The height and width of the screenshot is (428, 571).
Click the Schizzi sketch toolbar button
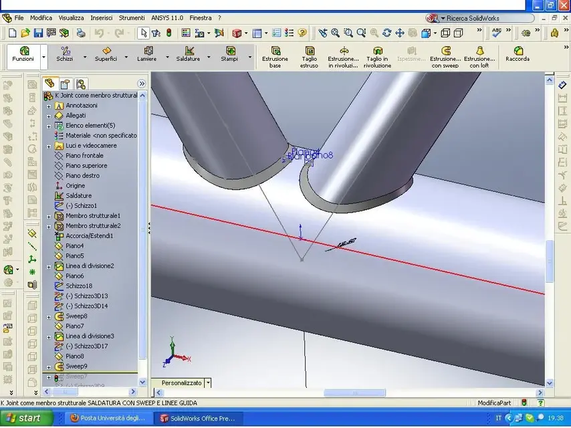[65, 54]
